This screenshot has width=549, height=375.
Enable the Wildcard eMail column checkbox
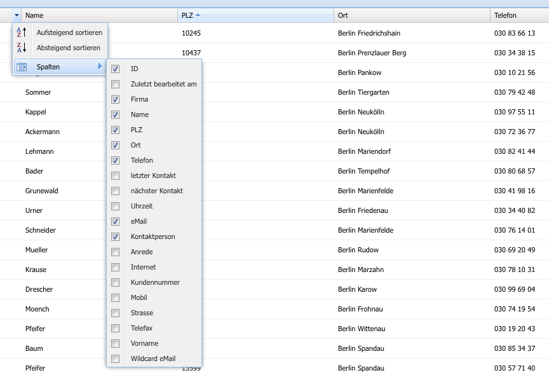click(115, 358)
